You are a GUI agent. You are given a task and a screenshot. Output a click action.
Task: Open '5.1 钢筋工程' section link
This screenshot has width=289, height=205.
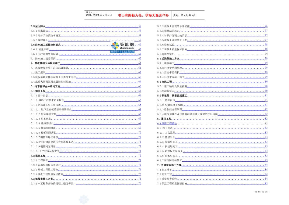(x=86, y=91)
